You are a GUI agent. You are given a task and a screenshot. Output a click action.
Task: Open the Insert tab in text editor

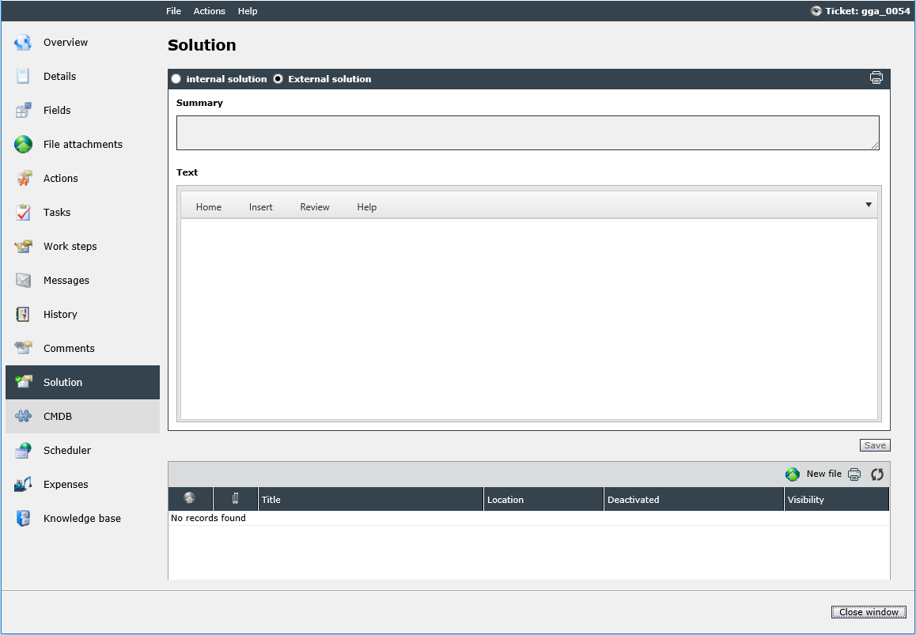[x=260, y=207]
